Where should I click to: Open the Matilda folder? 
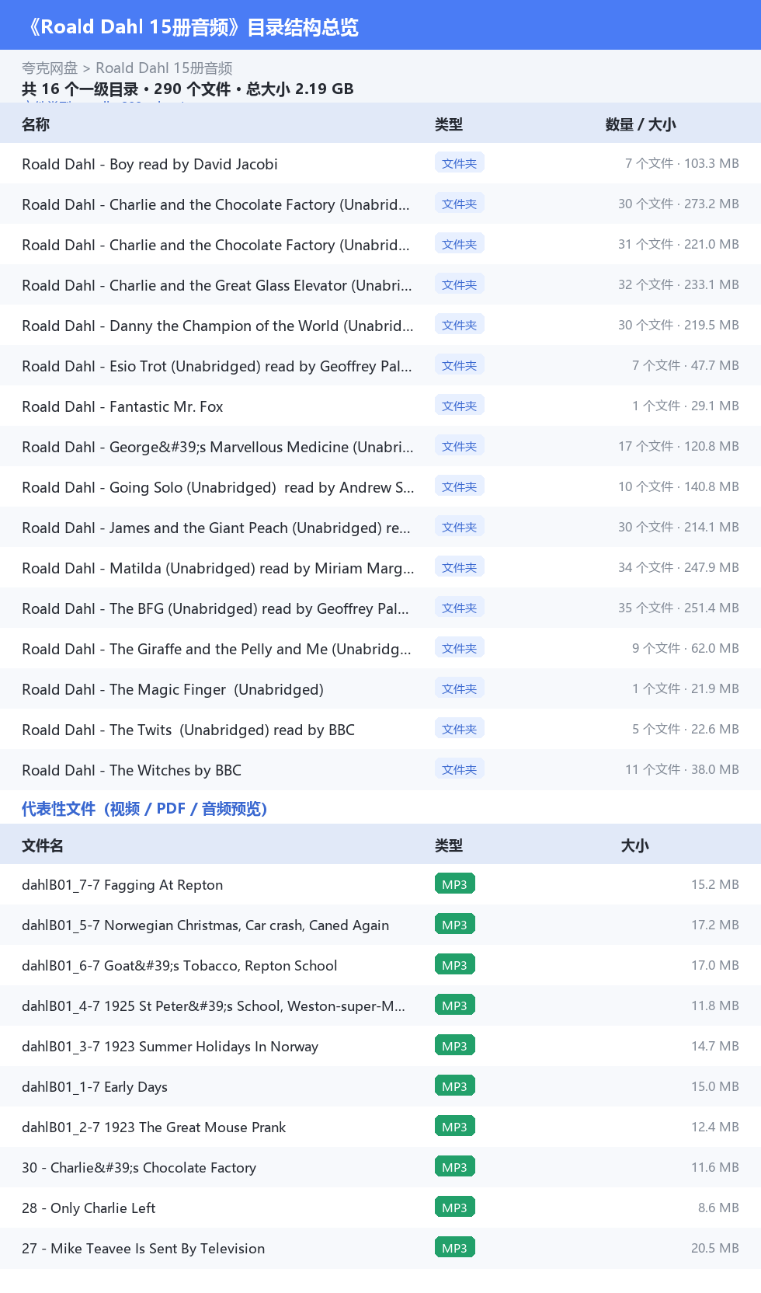(218, 568)
